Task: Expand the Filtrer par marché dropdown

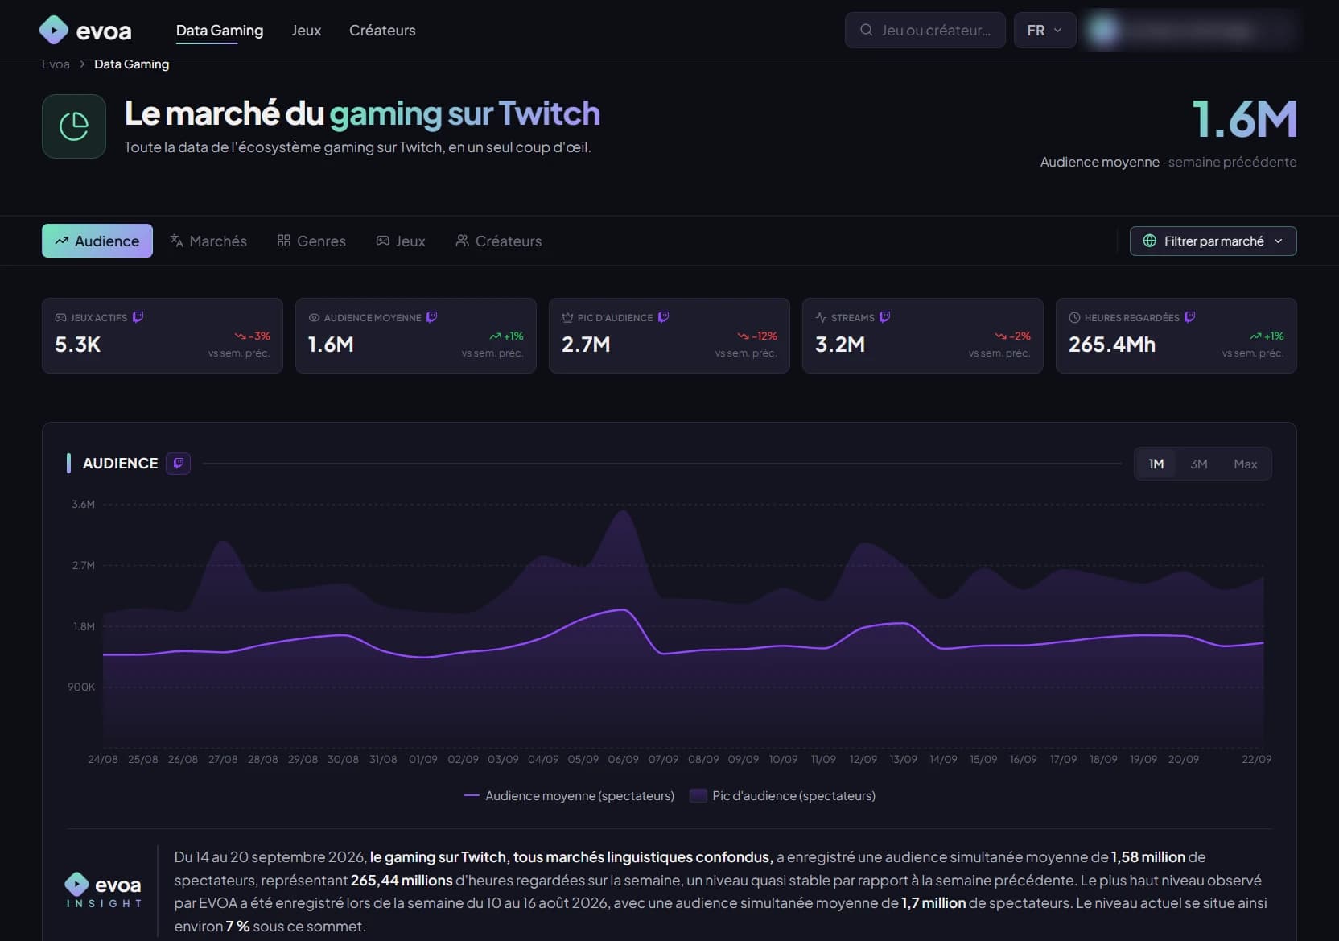Action: point(1213,241)
